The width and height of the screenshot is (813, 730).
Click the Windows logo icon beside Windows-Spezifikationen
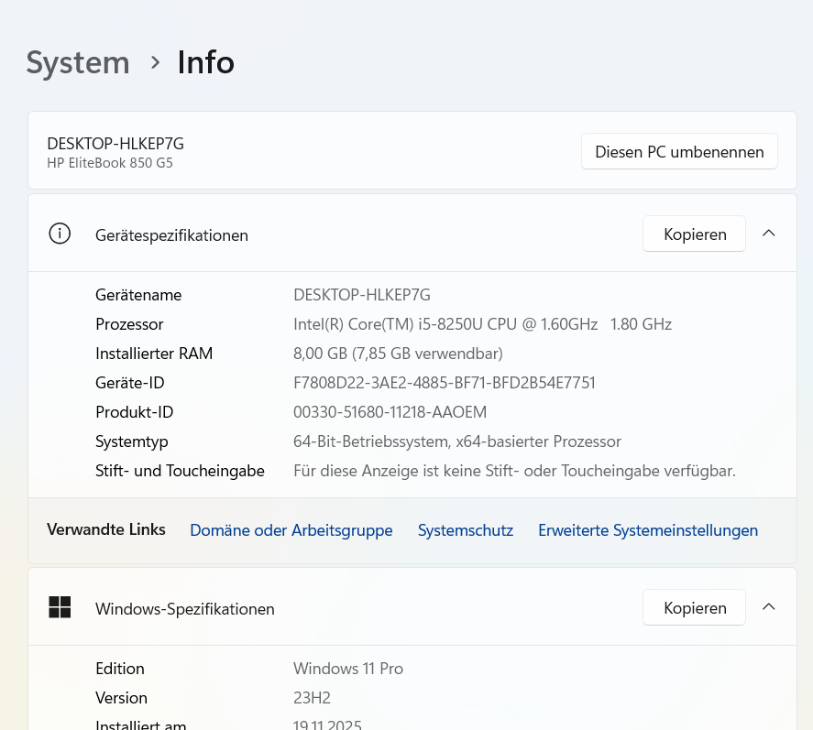[60, 607]
